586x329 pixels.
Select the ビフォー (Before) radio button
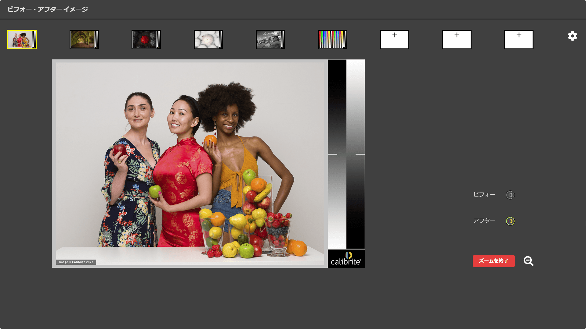tap(510, 195)
